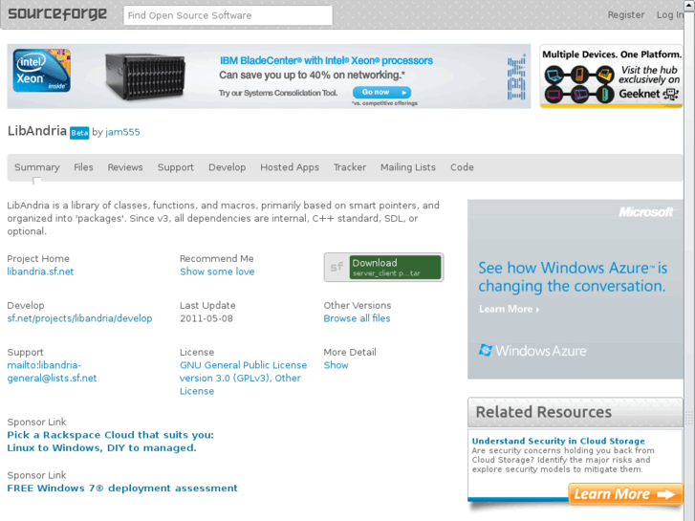Screen dimensions: 695x521
Task: Switch to the Files tab
Action: pyautogui.click(x=83, y=167)
